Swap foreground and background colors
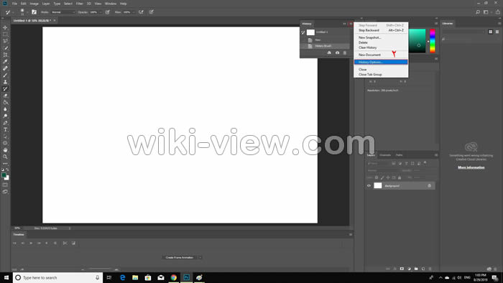Screen dimensions: 503x283 [x=7, y=170]
